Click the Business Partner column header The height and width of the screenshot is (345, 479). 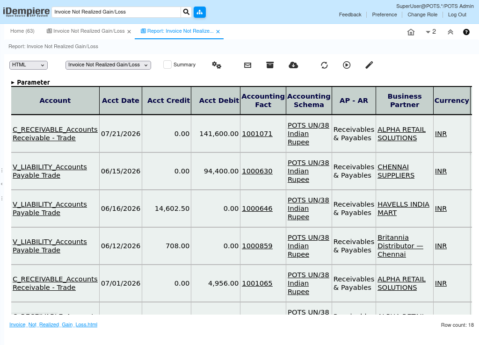coord(405,101)
